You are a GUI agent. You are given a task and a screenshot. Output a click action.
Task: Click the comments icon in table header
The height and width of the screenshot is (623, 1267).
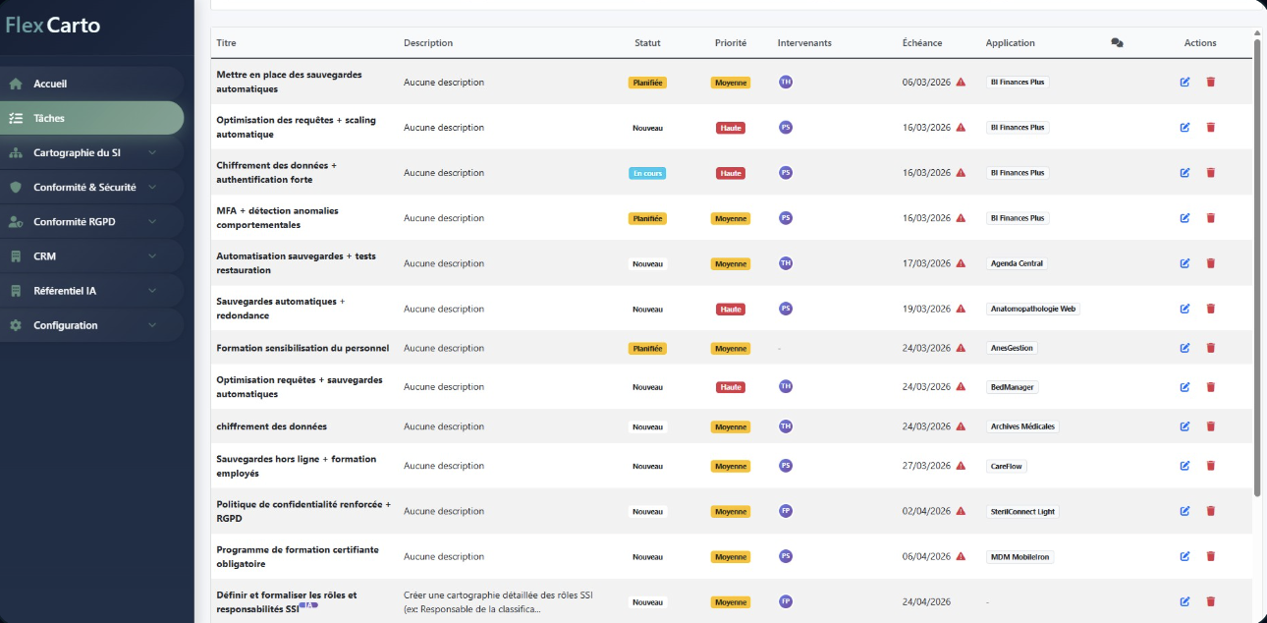click(1117, 43)
